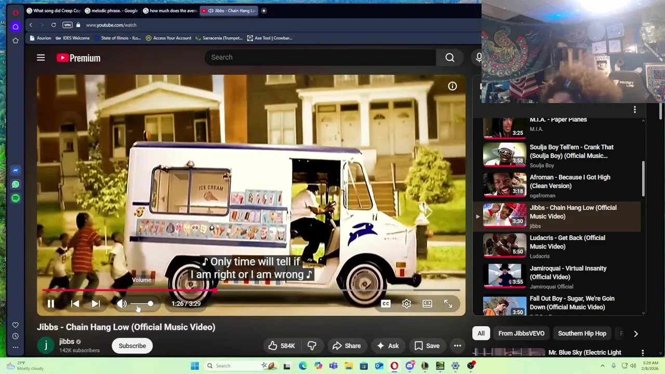Open Microsoft Edge from the taskbar
Image resolution: width=665 pixels, height=374 pixels.
302,366
